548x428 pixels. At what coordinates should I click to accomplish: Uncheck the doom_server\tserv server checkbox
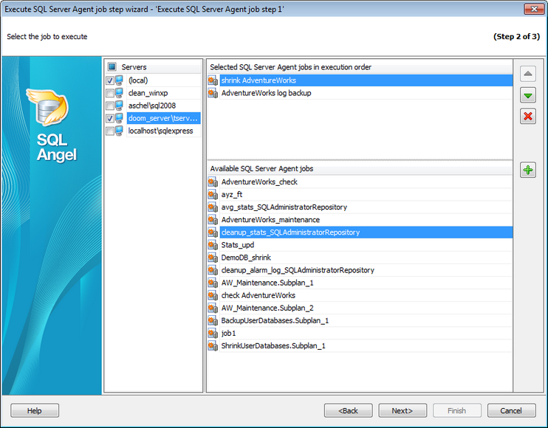coord(110,118)
